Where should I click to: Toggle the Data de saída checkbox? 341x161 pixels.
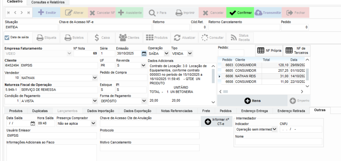[7, 37]
